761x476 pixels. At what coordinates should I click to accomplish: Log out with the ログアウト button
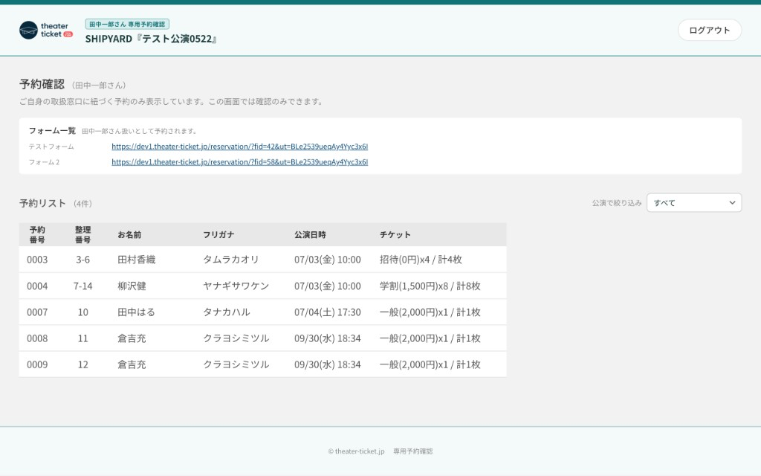[710, 30]
